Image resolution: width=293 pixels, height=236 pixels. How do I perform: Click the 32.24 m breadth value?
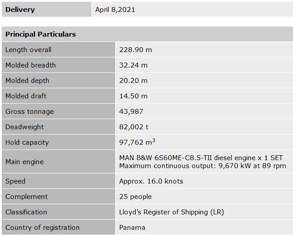[x=133, y=65]
